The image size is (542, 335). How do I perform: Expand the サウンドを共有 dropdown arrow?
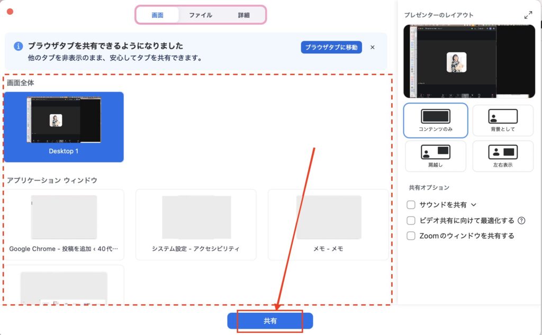click(474, 204)
